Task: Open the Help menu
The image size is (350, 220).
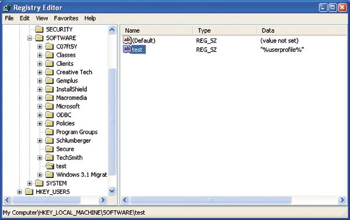Action: pyautogui.click(x=90, y=18)
